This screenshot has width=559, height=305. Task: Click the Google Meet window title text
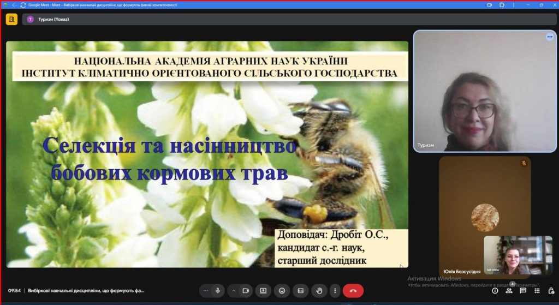[x=103, y=5]
